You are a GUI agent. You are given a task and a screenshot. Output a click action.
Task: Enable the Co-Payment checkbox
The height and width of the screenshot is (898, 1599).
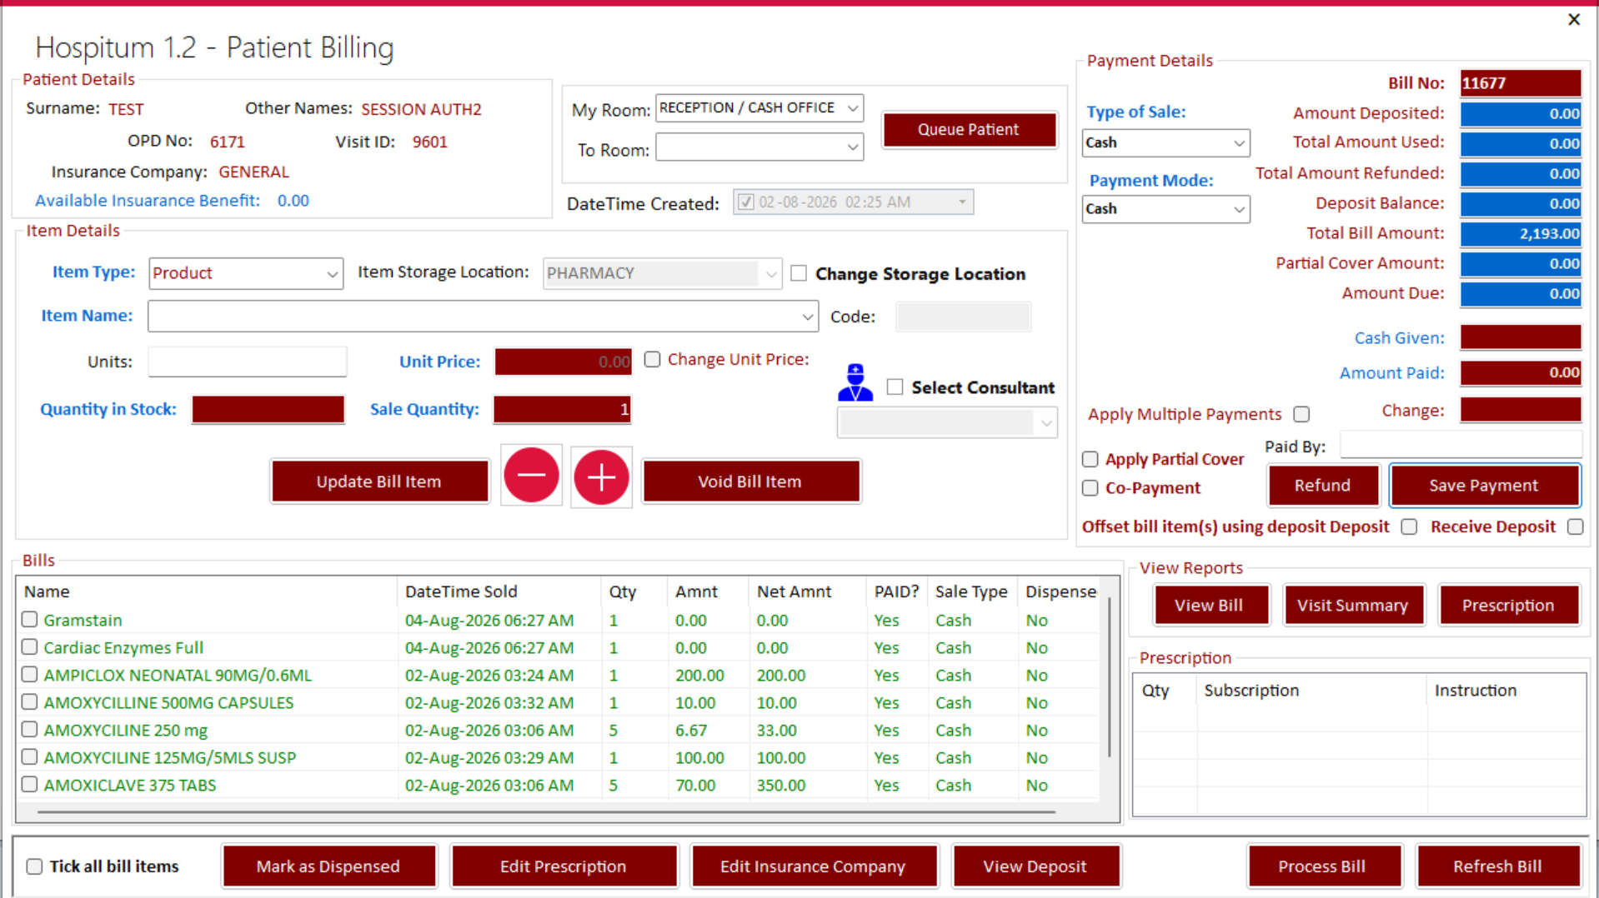click(1090, 487)
